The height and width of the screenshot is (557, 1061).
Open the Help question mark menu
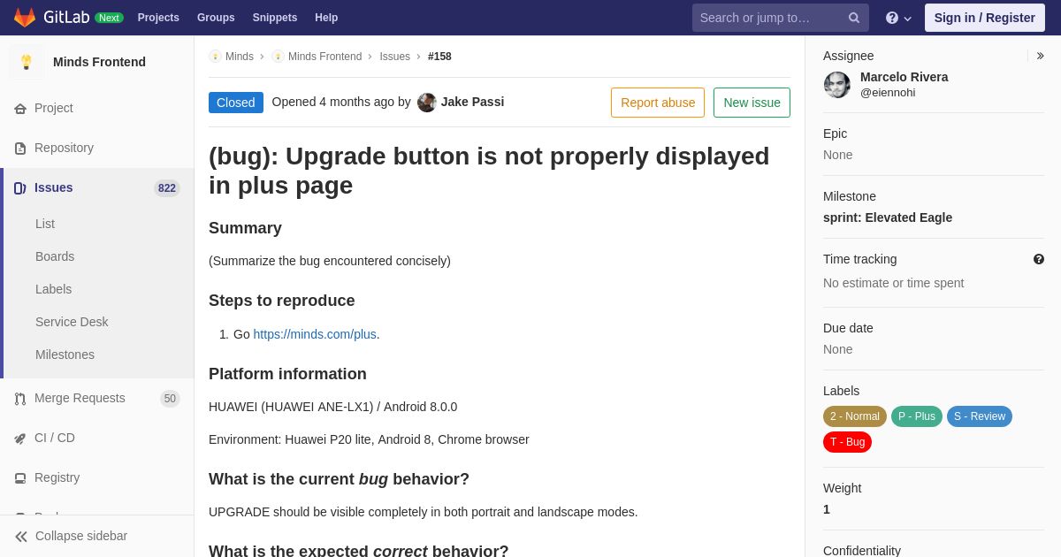pyautogui.click(x=898, y=18)
